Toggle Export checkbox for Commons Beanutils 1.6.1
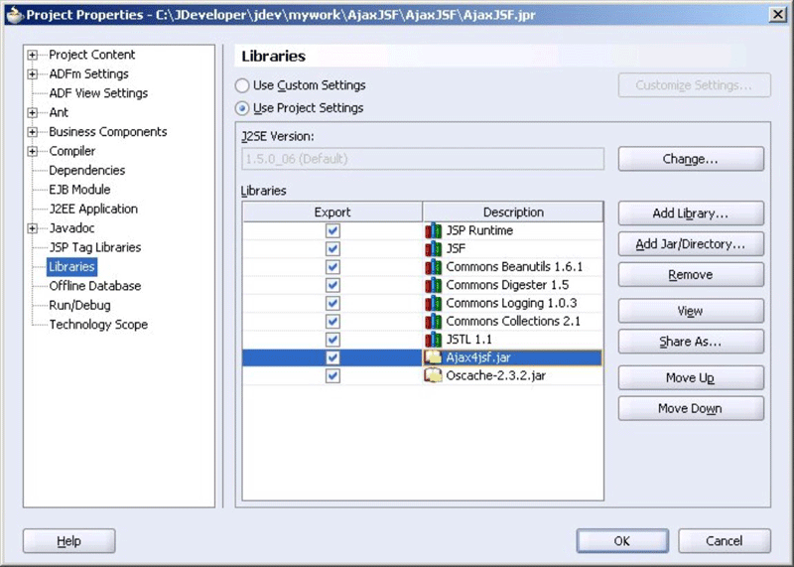This screenshot has height=567, width=794. [x=332, y=267]
